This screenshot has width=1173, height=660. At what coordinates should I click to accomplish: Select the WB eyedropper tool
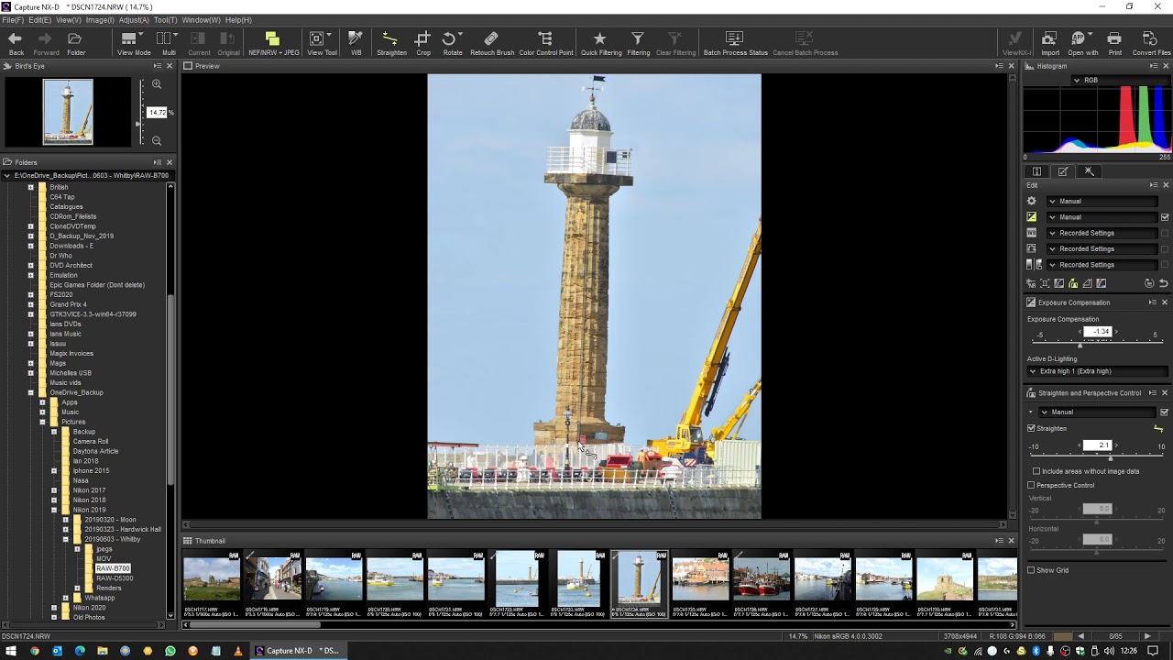(356, 43)
